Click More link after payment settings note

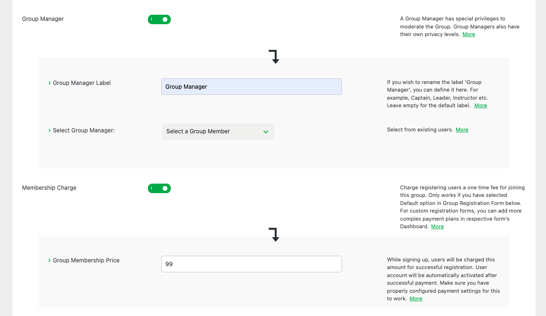[416, 298]
